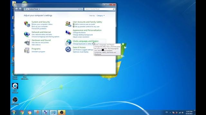206x115 pixels.
Task: Click Change the theme link
Action: [x=79, y=33]
